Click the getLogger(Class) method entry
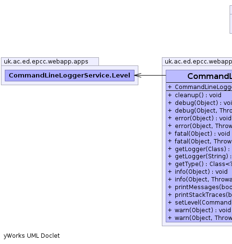The width and height of the screenshot is (232, 244). pos(203,149)
